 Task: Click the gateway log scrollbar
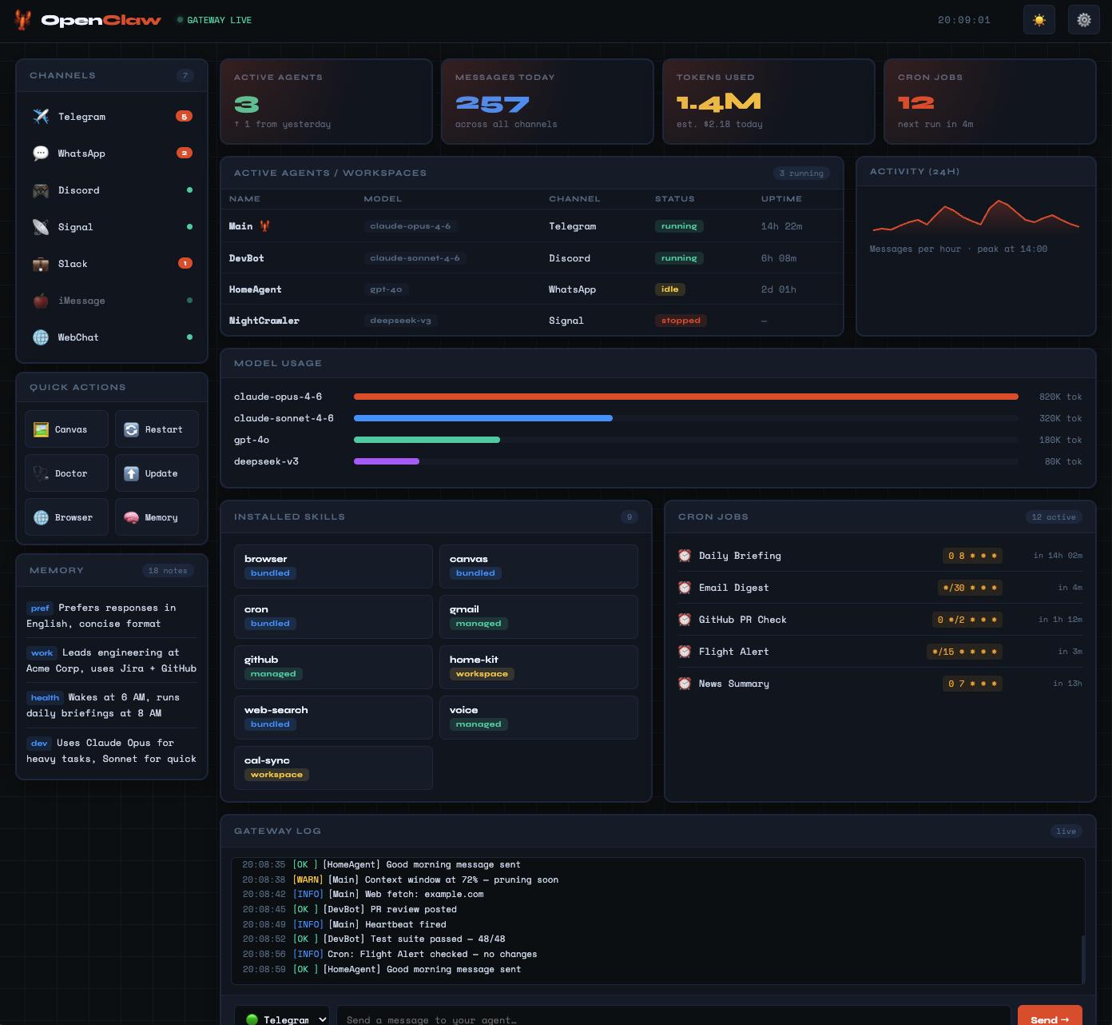[1083, 958]
